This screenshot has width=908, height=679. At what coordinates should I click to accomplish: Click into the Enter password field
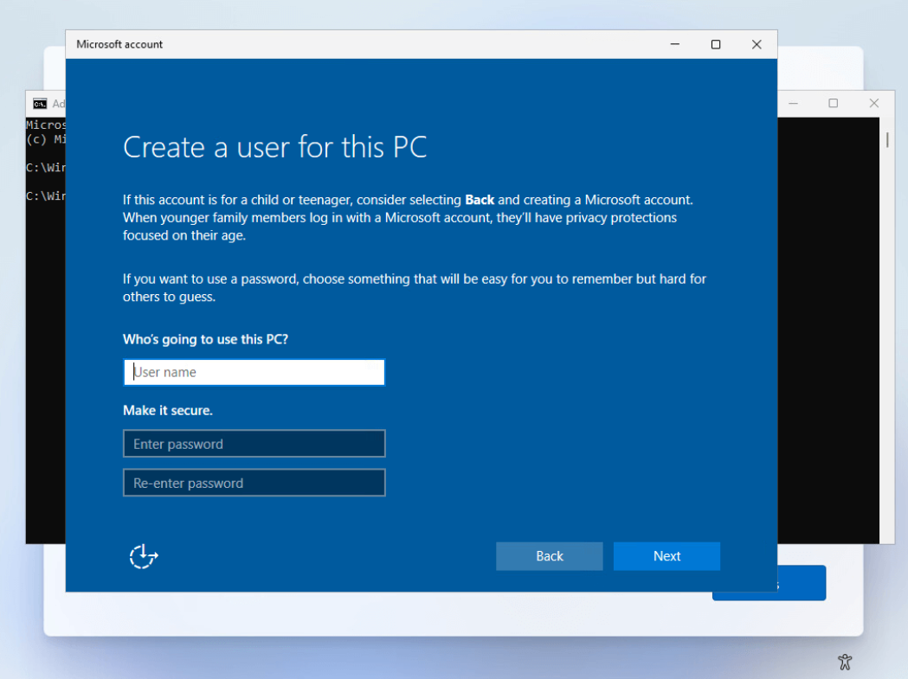[254, 445]
